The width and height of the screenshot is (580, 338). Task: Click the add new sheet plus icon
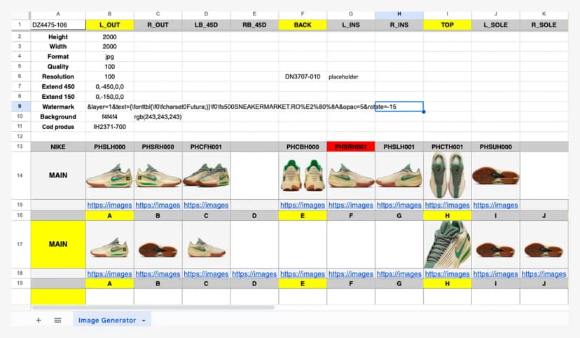[39, 320]
